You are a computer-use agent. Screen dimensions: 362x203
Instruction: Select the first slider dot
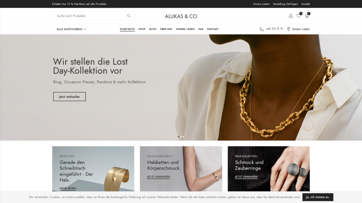click(179, 137)
